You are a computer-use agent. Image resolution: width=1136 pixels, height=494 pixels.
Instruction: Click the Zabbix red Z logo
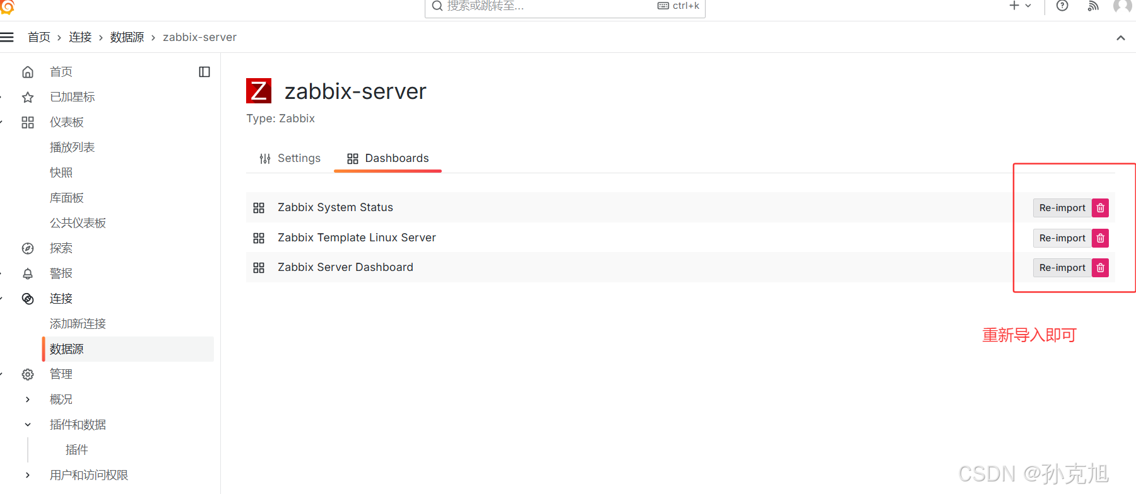pos(259,91)
